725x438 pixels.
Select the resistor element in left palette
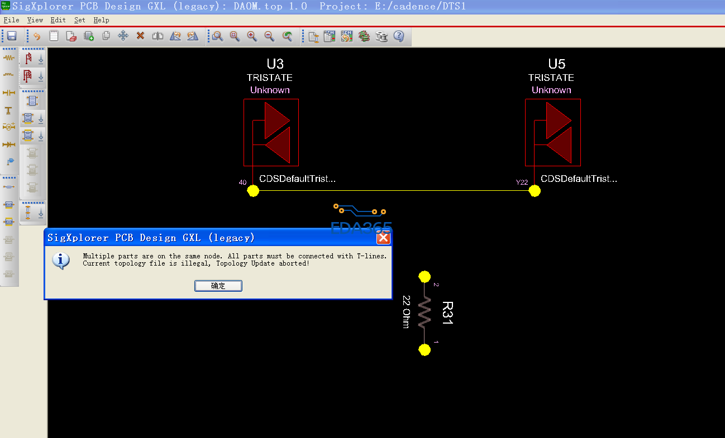[x=9, y=57]
